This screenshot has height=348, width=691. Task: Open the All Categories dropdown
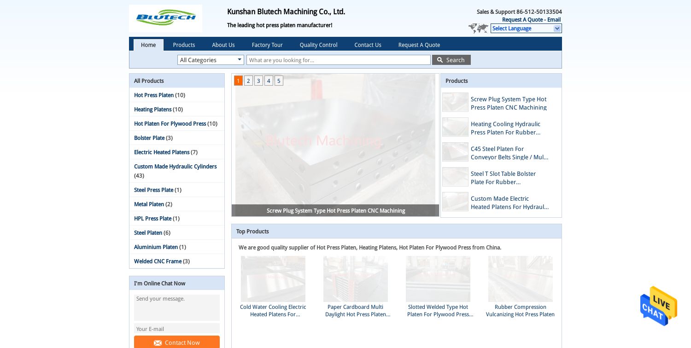(x=211, y=60)
